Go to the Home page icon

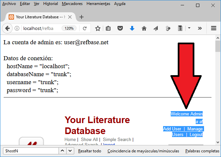tap(144, 28)
